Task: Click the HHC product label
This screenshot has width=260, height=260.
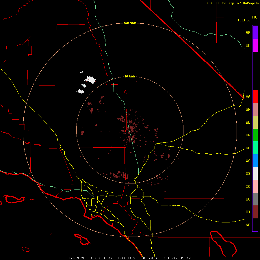Action: (x=254, y=17)
